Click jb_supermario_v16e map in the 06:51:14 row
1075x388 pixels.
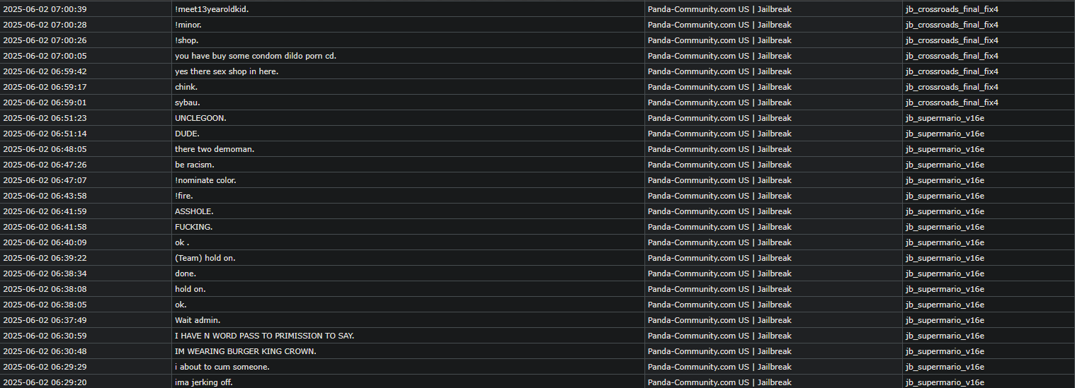(x=945, y=134)
